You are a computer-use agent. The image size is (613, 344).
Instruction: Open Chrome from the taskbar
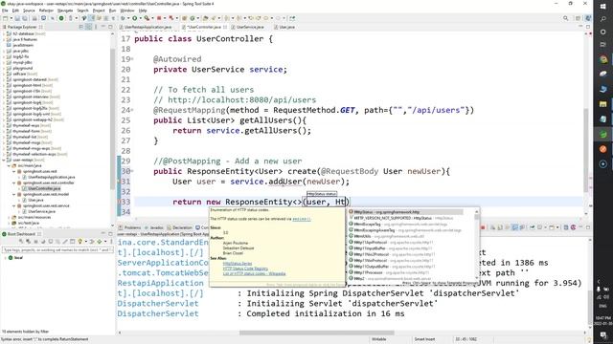point(603,59)
